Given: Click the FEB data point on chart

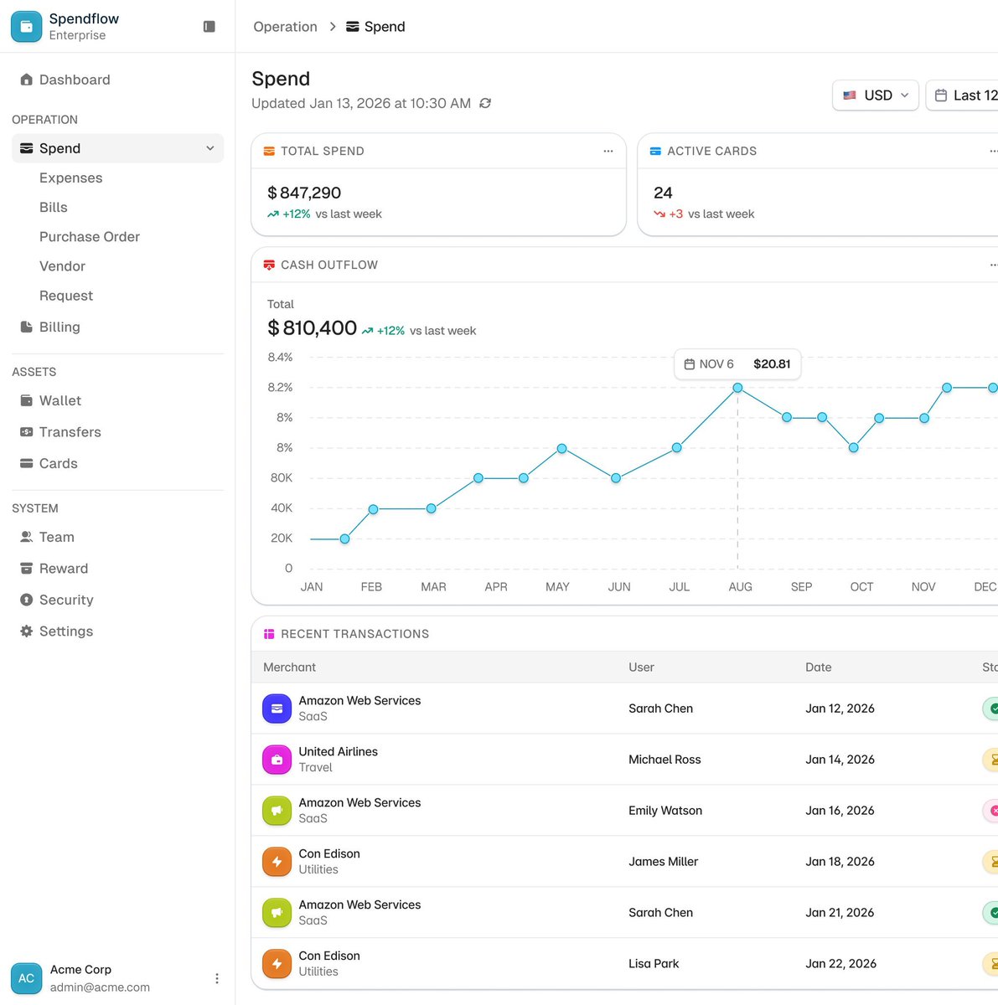Looking at the screenshot, I should (x=374, y=509).
